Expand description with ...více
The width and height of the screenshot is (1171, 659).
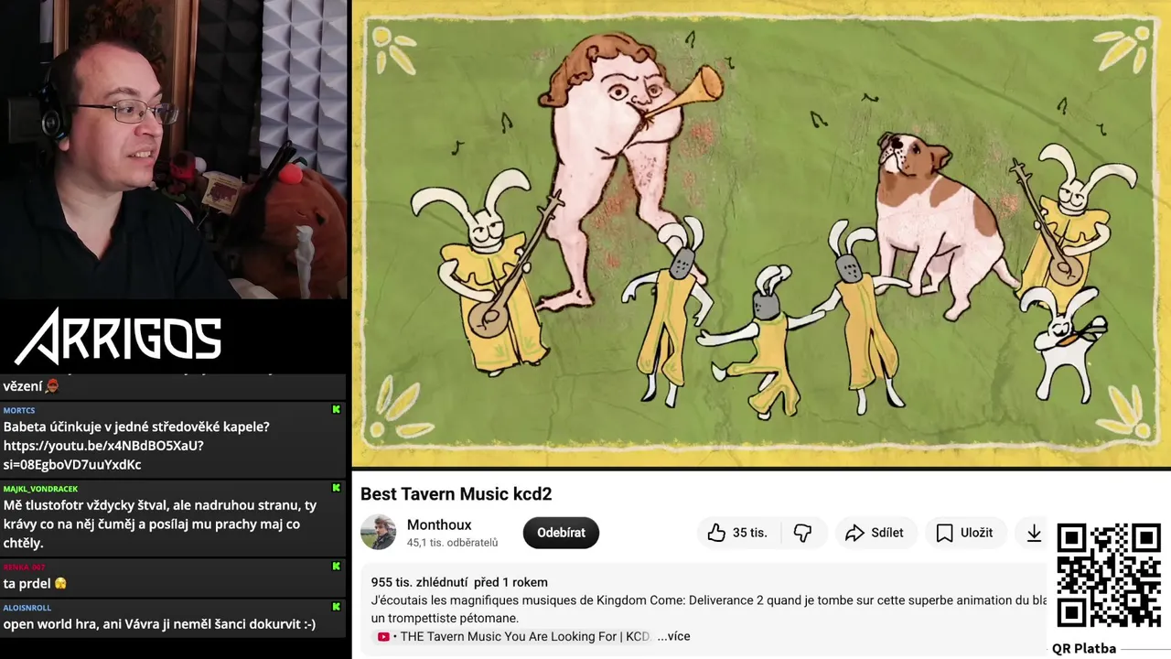673,636
